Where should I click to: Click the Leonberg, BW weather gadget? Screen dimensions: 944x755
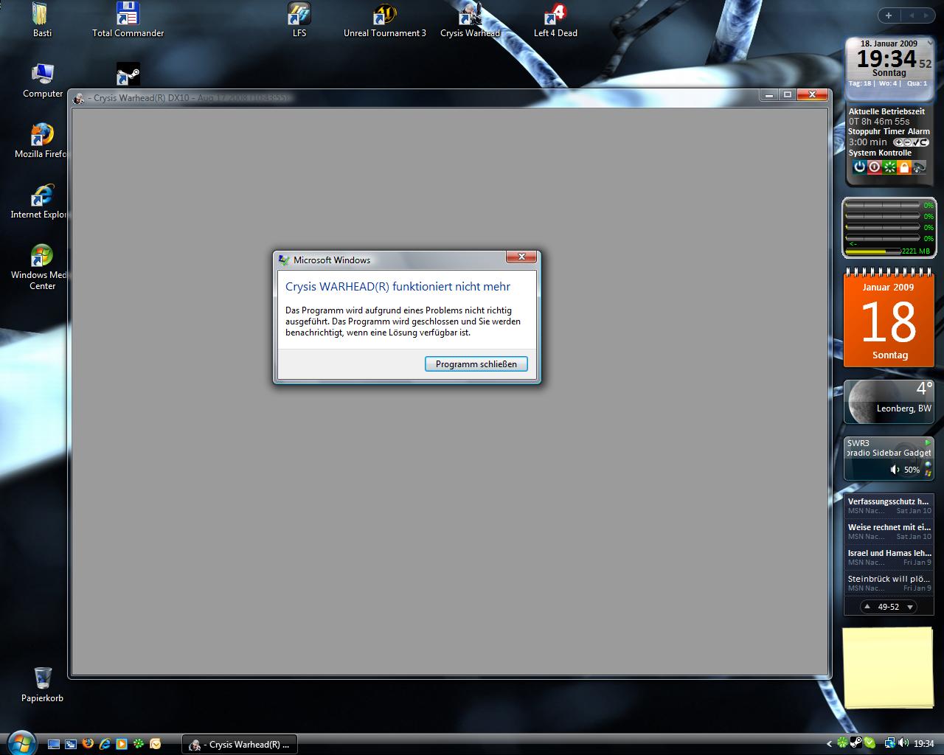[x=889, y=402]
